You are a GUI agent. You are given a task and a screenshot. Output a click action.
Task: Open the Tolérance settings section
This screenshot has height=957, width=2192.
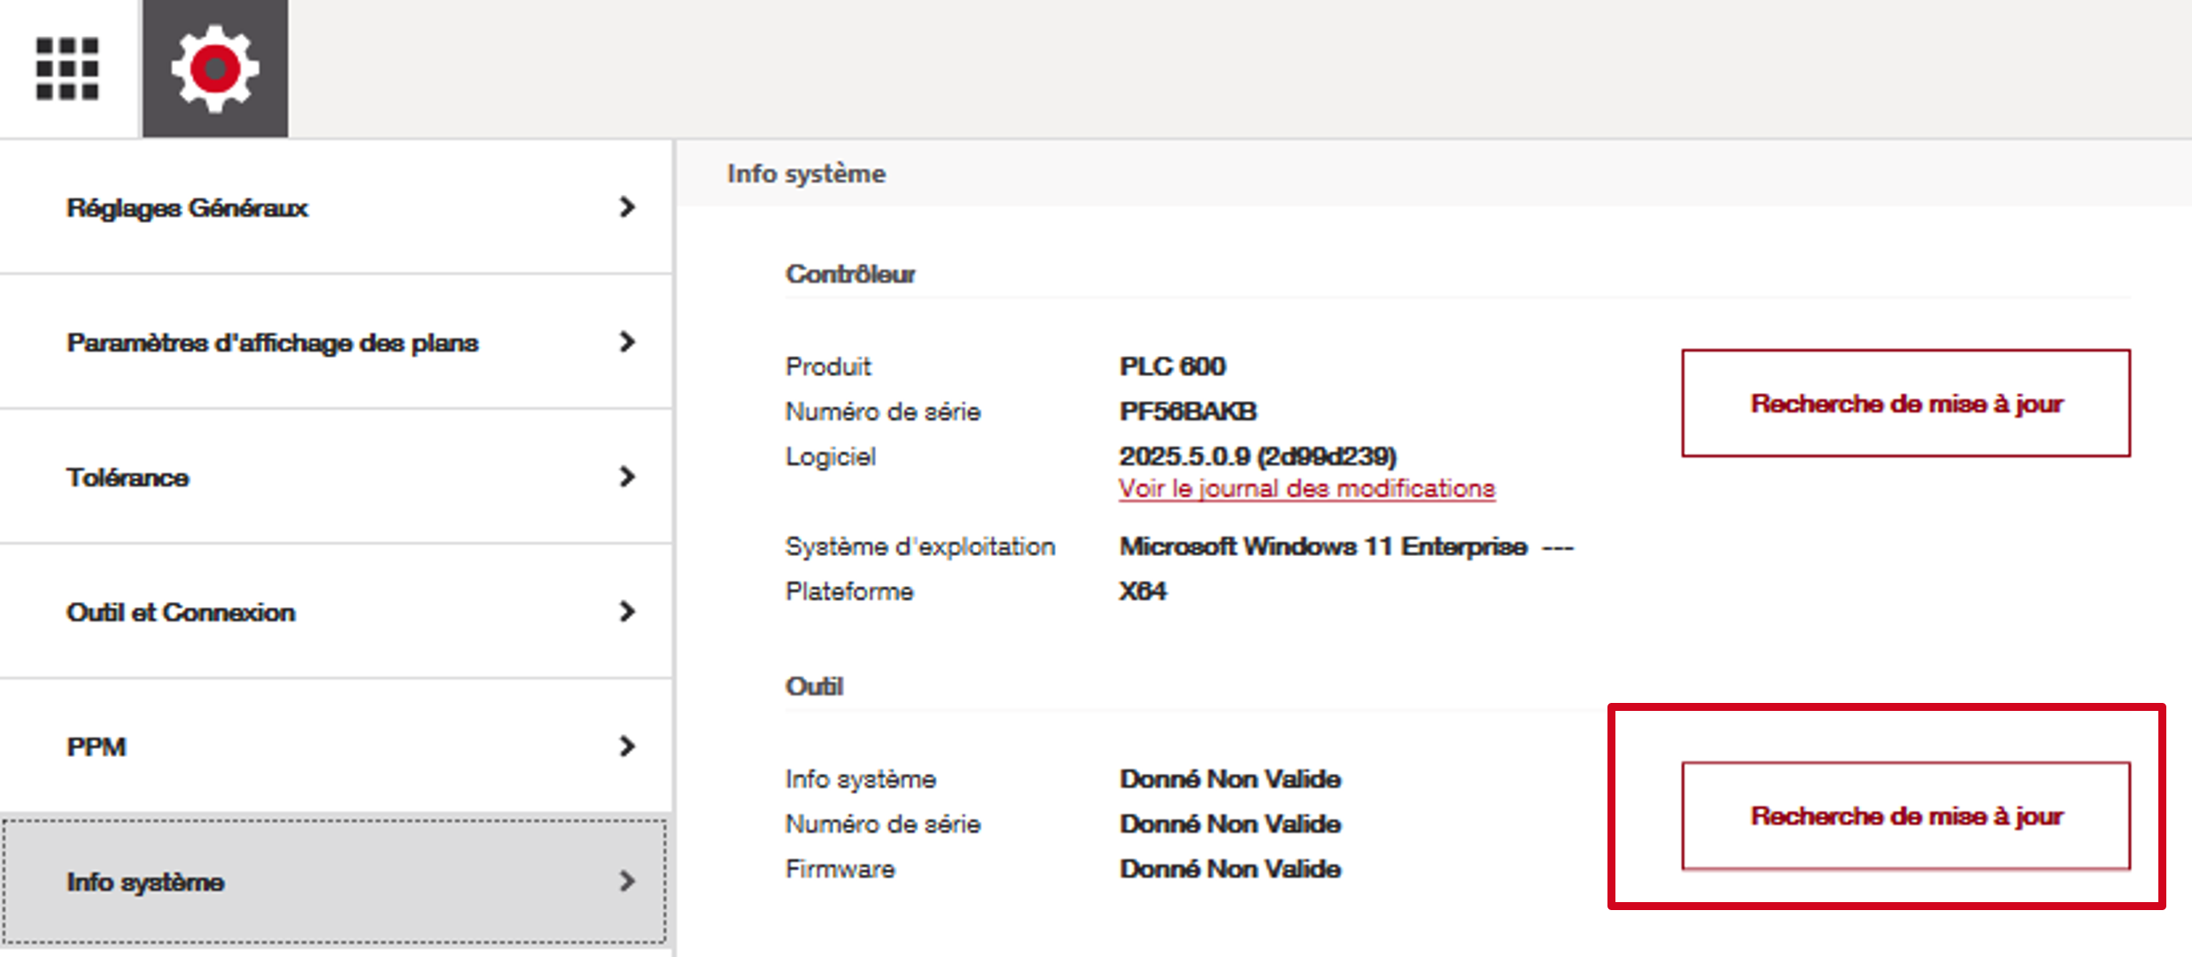pos(128,478)
